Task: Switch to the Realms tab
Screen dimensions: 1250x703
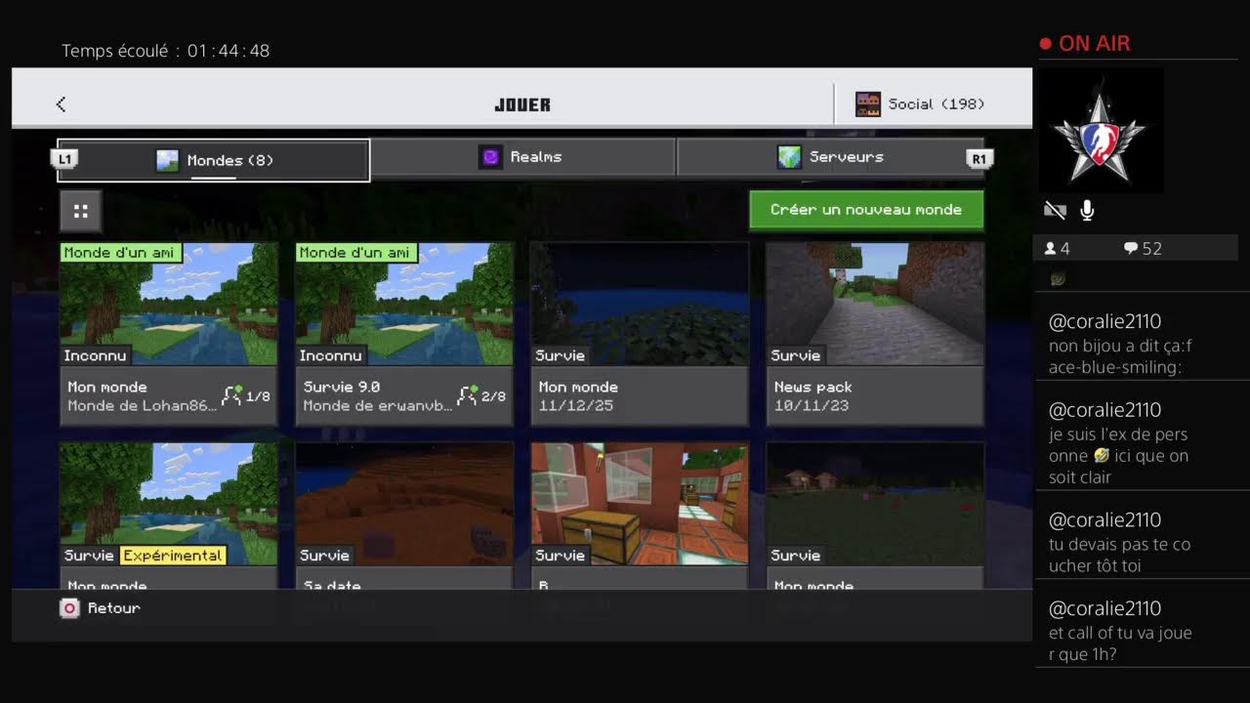Action: pos(522,156)
